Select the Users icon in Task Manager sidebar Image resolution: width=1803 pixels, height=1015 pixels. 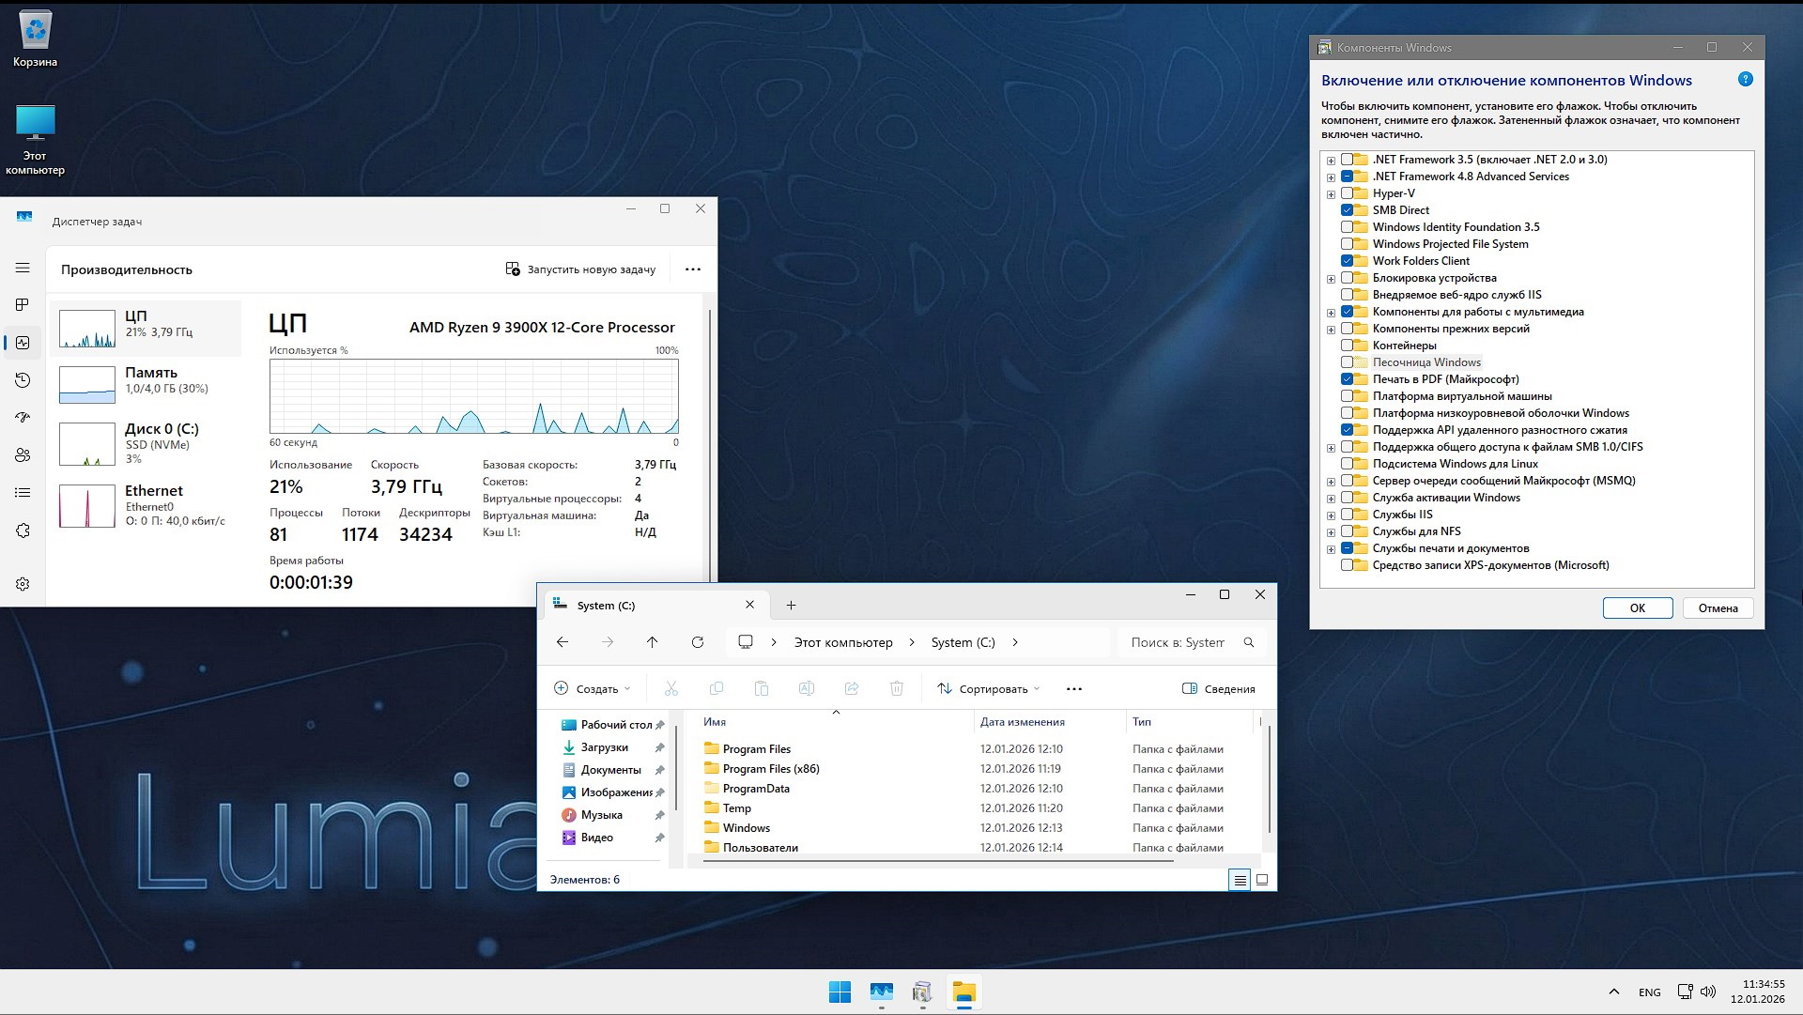pyautogui.click(x=23, y=455)
